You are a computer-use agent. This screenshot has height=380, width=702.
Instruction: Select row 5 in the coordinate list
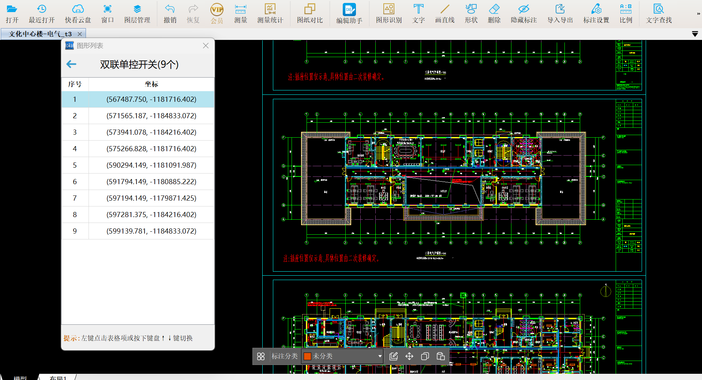click(x=138, y=165)
